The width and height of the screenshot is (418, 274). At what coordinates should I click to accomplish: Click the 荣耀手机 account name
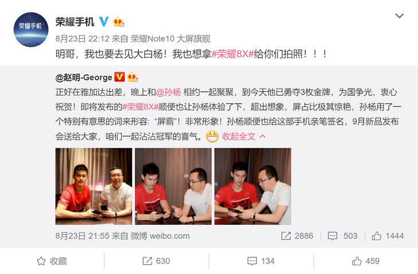pos(75,22)
